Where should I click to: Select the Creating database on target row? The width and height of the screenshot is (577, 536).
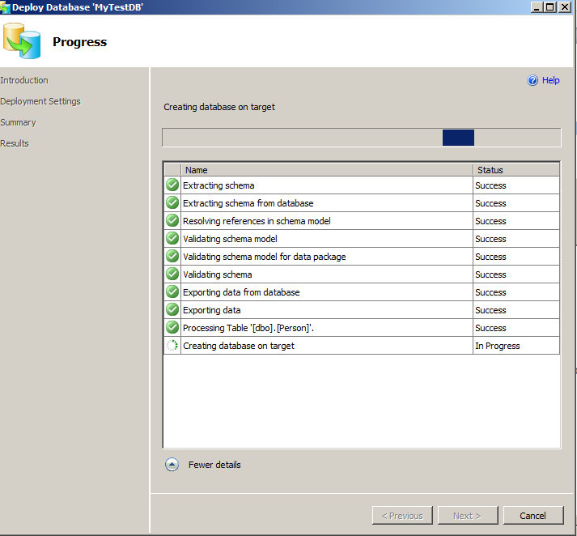tap(324, 346)
